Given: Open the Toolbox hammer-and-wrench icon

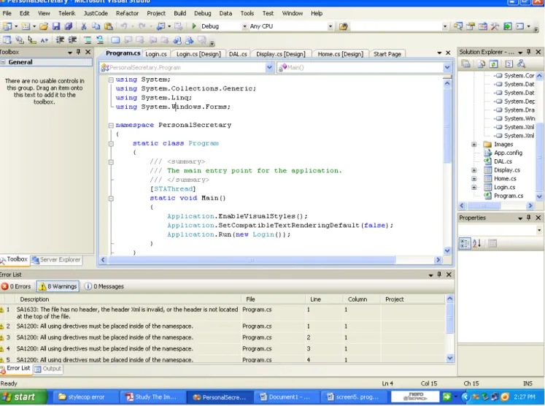Looking at the screenshot, I should [495, 26].
